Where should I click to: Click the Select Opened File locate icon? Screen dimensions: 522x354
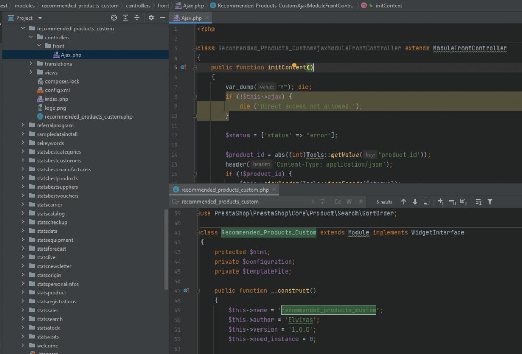(x=114, y=18)
